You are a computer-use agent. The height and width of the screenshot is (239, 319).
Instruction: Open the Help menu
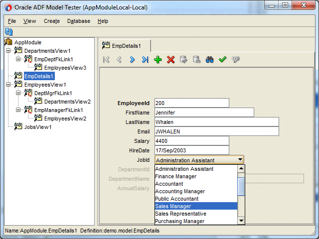click(x=103, y=21)
